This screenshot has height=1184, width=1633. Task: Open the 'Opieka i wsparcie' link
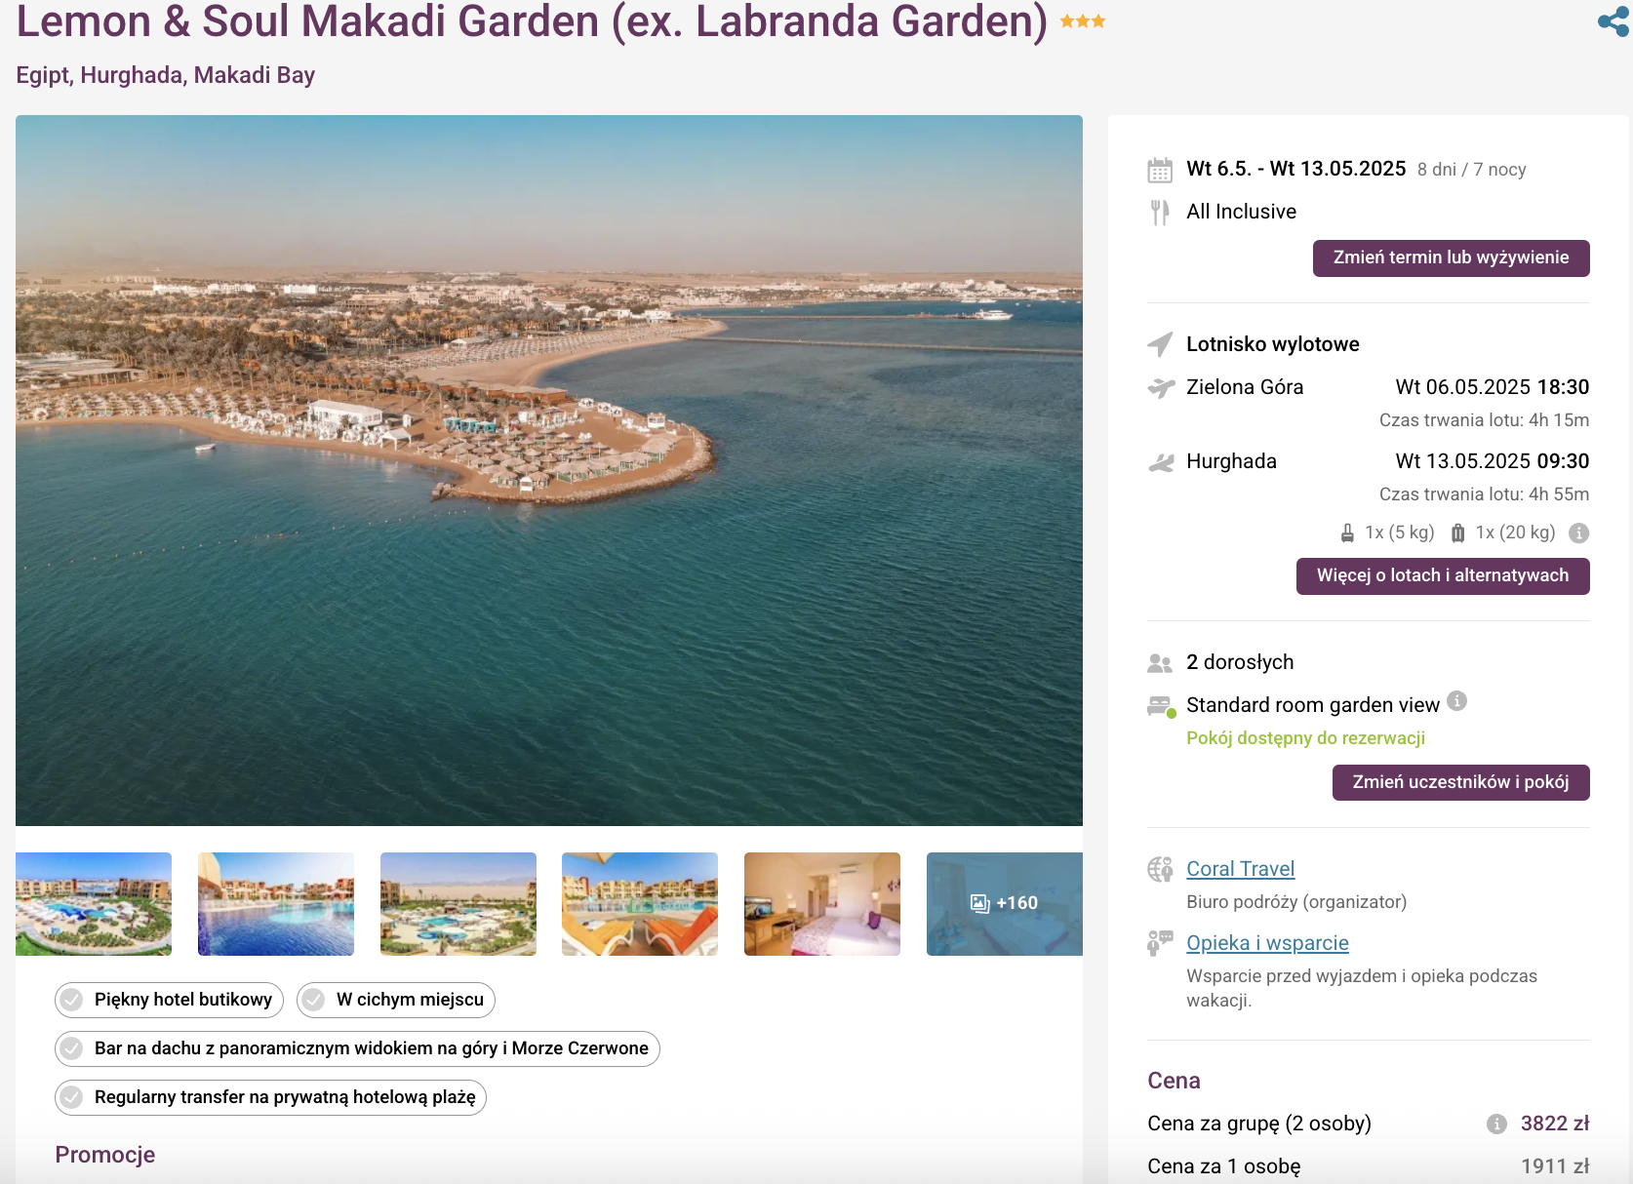(x=1267, y=943)
